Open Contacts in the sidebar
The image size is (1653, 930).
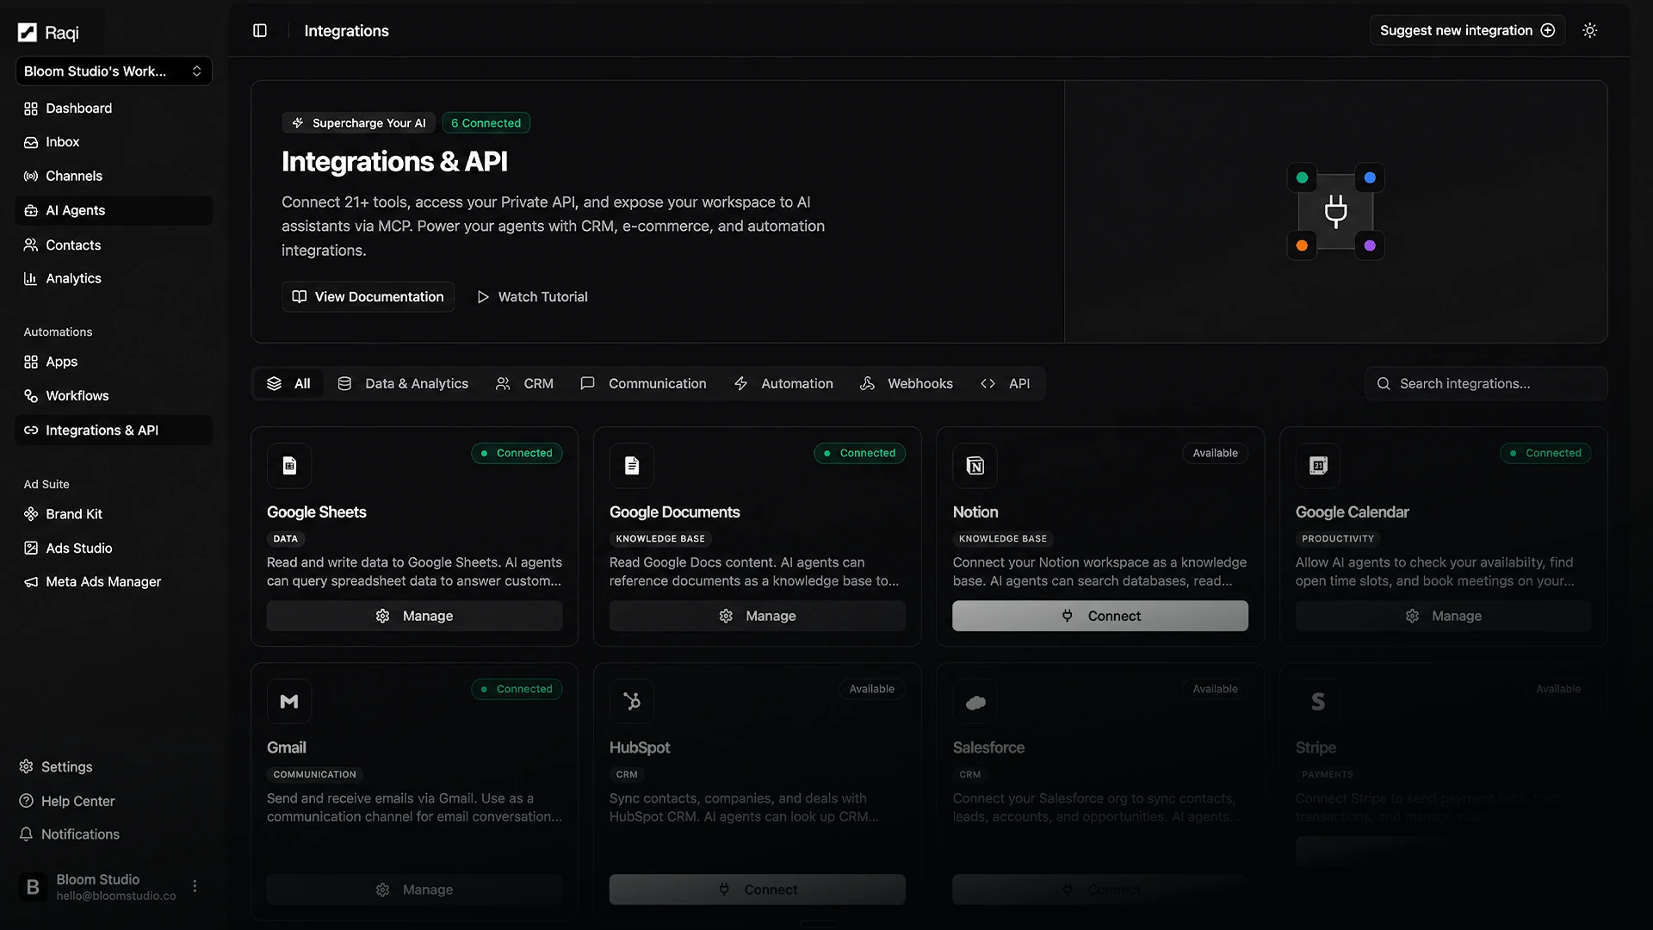pyautogui.click(x=114, y=245)
